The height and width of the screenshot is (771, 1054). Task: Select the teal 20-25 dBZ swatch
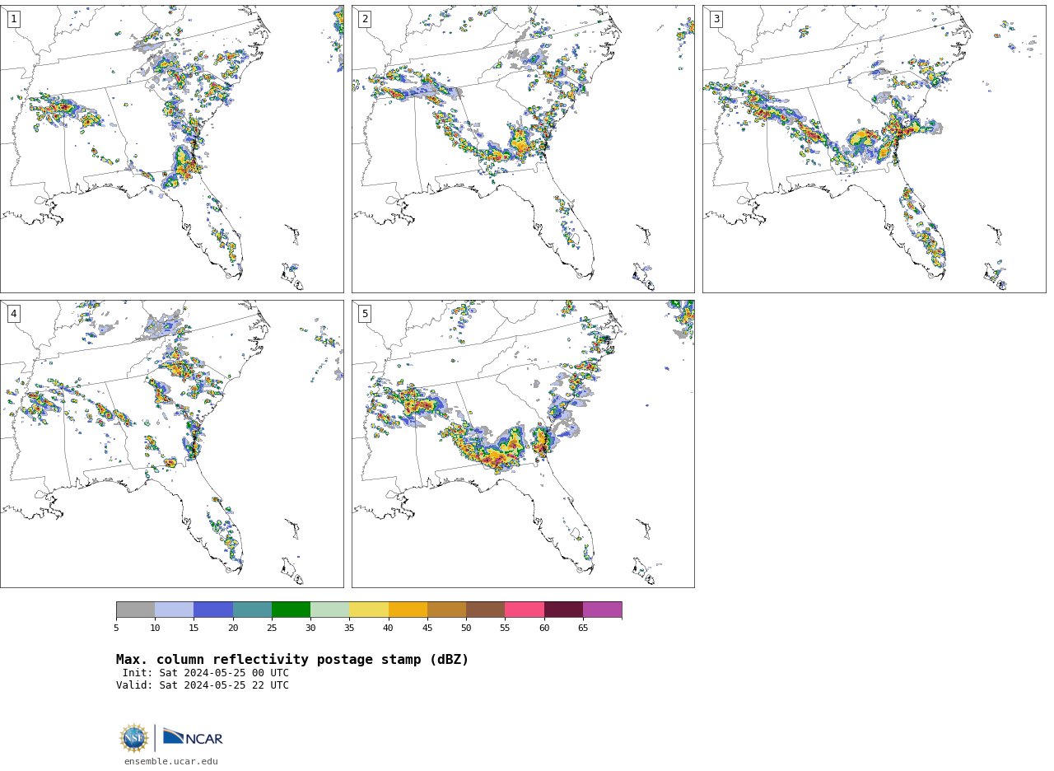pos(252,610)
